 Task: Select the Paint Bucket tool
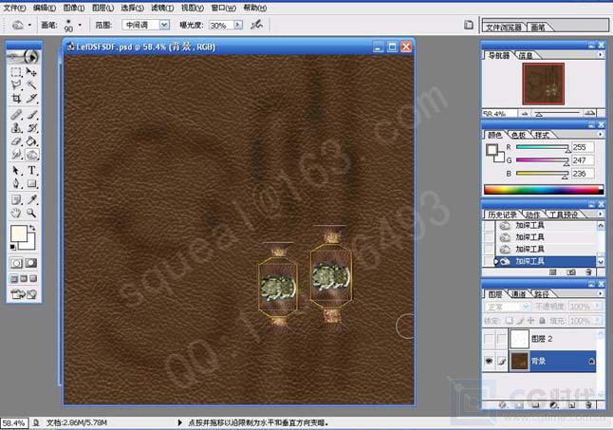pyautogui.click(x=31, y=141)
